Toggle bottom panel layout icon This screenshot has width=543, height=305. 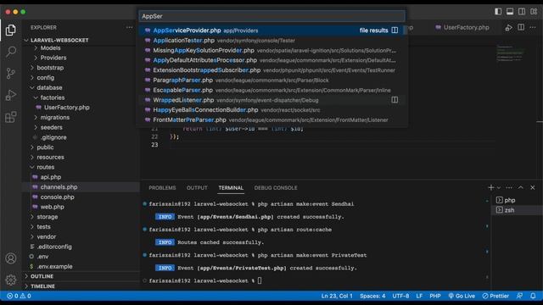pos(510,11)
